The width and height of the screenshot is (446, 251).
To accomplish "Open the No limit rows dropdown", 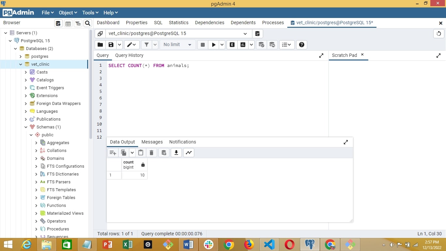I will pyautogui.click(x=178, y=45).
